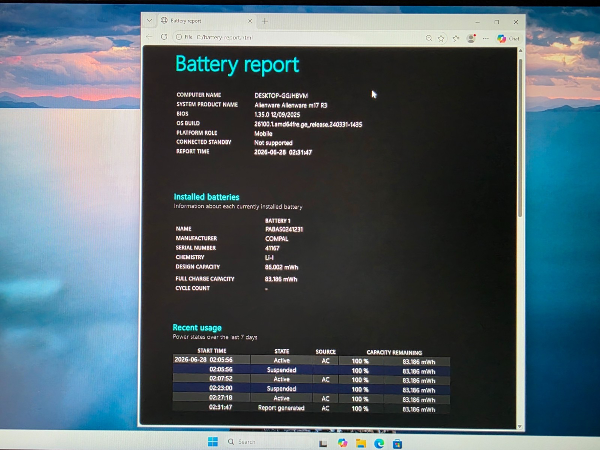Viewport: 600px width, 450px height.
Task: Click the BATTERY 1 column header
Action: (277, 221)
